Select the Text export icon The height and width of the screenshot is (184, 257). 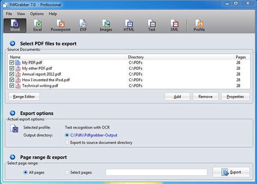coord(152,25)
